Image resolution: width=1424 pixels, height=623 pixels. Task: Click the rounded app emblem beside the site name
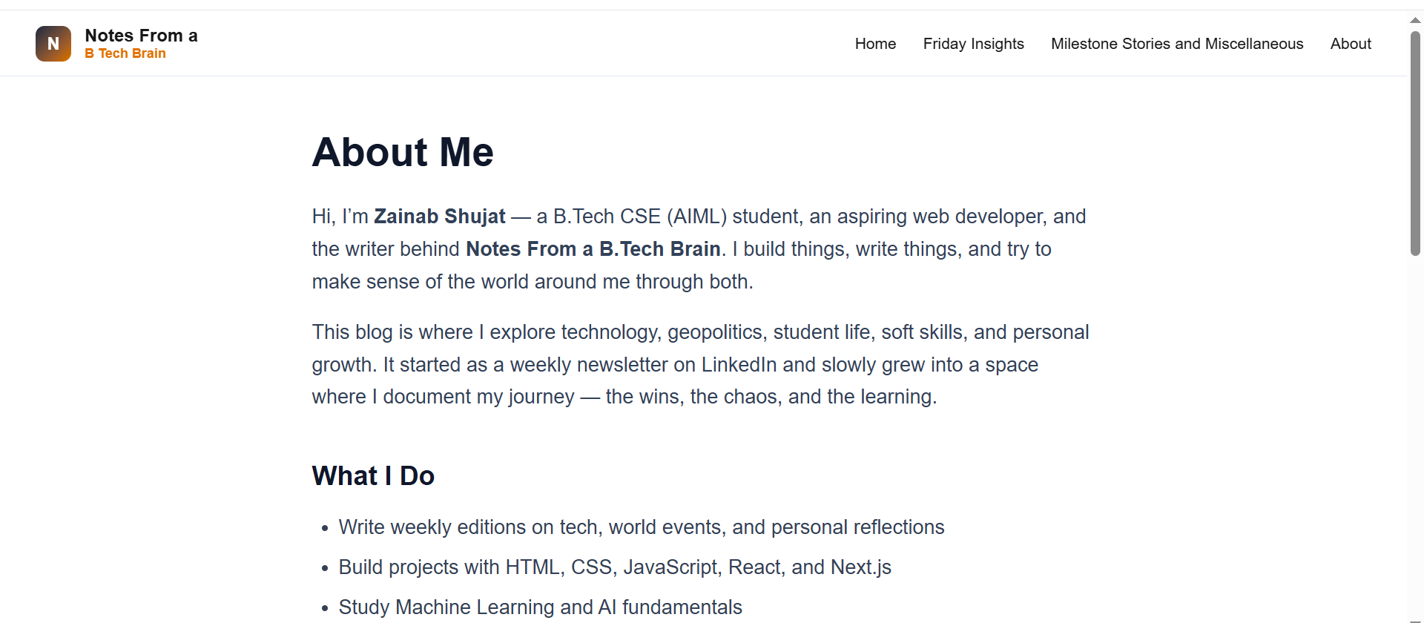click(x=53, y=43)
